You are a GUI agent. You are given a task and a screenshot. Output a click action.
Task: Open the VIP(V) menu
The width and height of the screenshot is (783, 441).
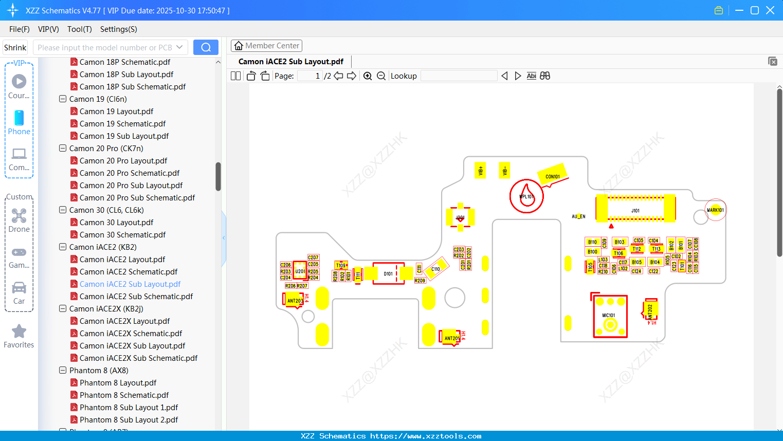coord(48,29)
